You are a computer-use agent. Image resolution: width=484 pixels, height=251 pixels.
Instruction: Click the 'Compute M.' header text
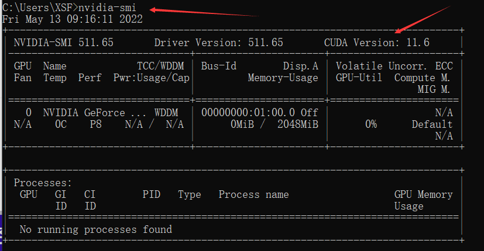click(422, 78)
